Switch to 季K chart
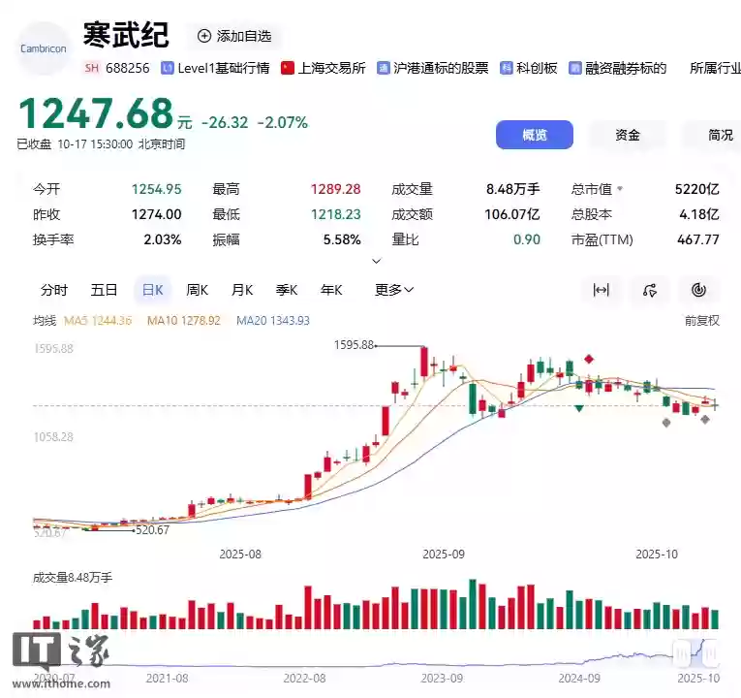 [x=287, y=290]
